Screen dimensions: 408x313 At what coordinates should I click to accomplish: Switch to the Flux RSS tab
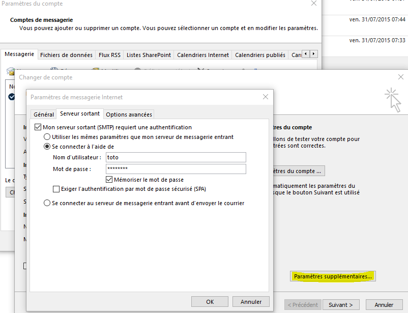click(x=109, y=55)
